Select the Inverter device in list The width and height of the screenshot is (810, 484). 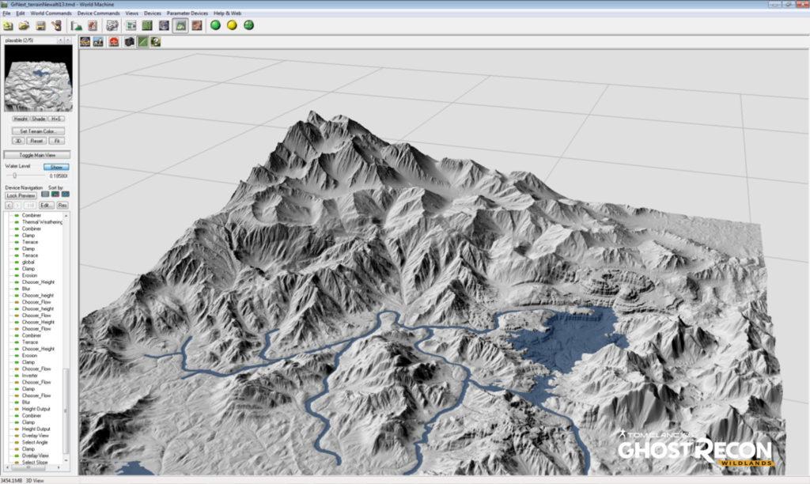tap(29, 376)
